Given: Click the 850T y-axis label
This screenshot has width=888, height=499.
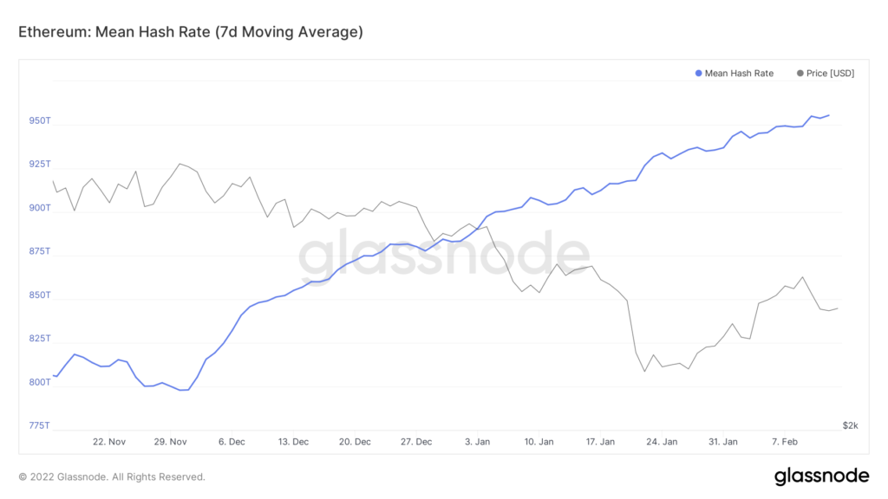Looking at the screenshot, I should pos(41,295).
